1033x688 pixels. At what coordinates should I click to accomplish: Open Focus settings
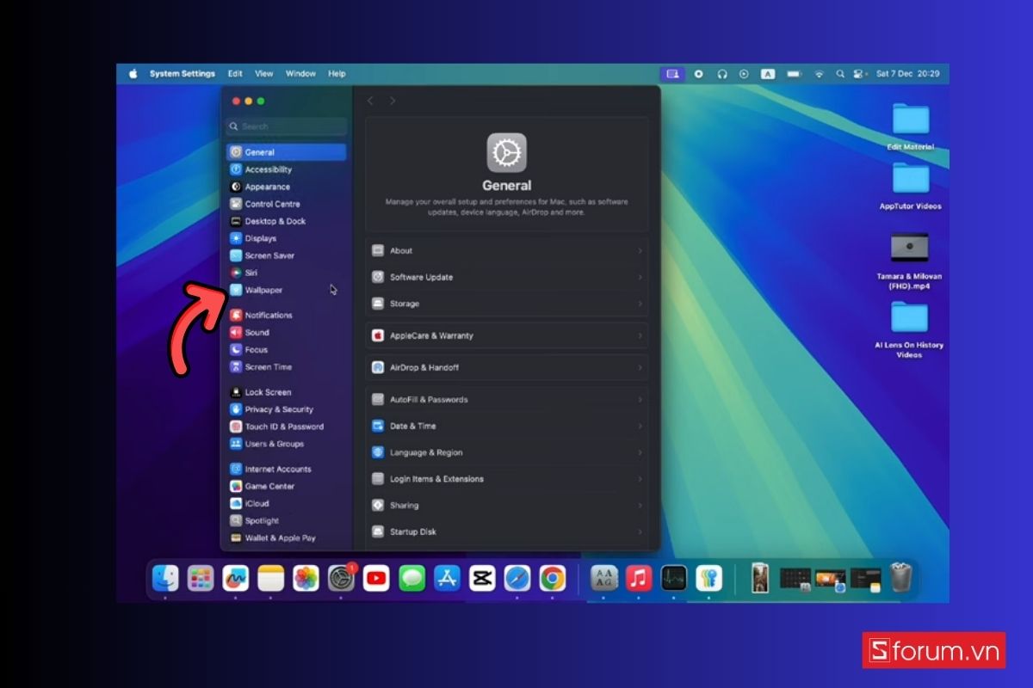click(x=286, y=349)
